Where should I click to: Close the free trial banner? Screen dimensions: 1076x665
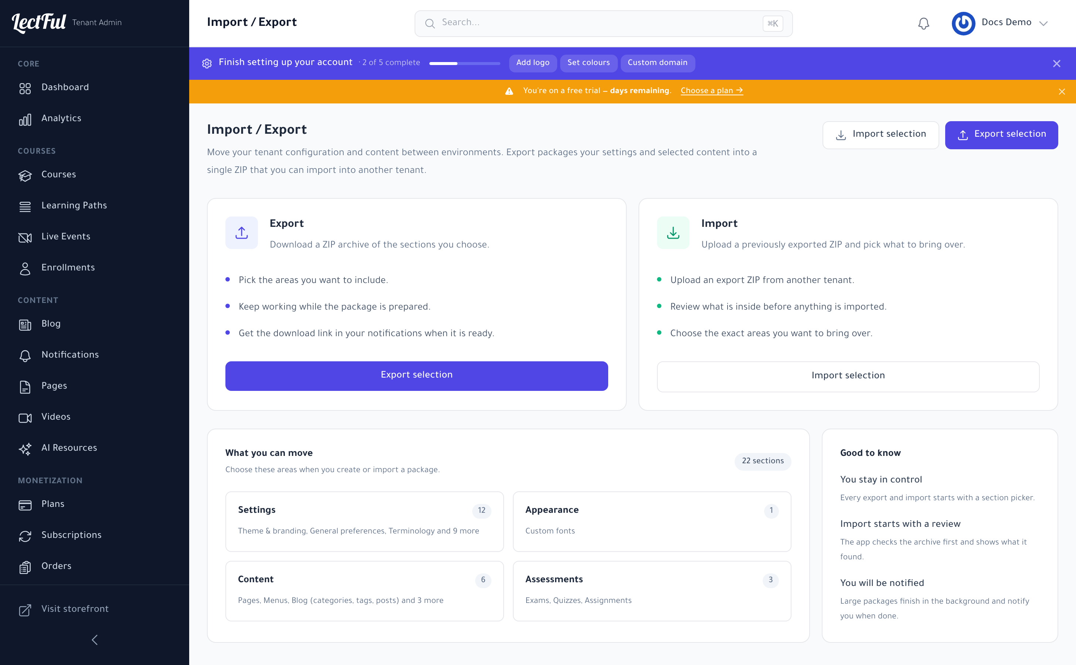click(1062, 92)
